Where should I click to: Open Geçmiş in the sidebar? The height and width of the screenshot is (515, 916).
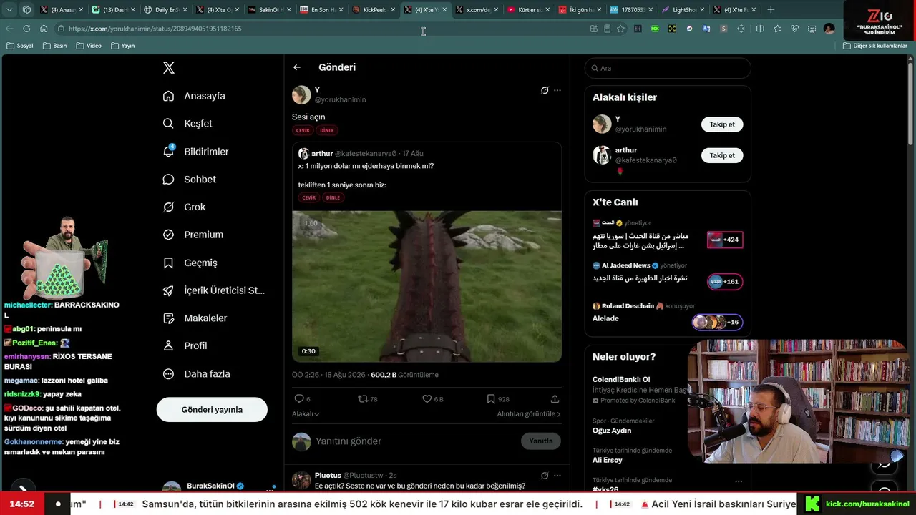click(190, 263)
